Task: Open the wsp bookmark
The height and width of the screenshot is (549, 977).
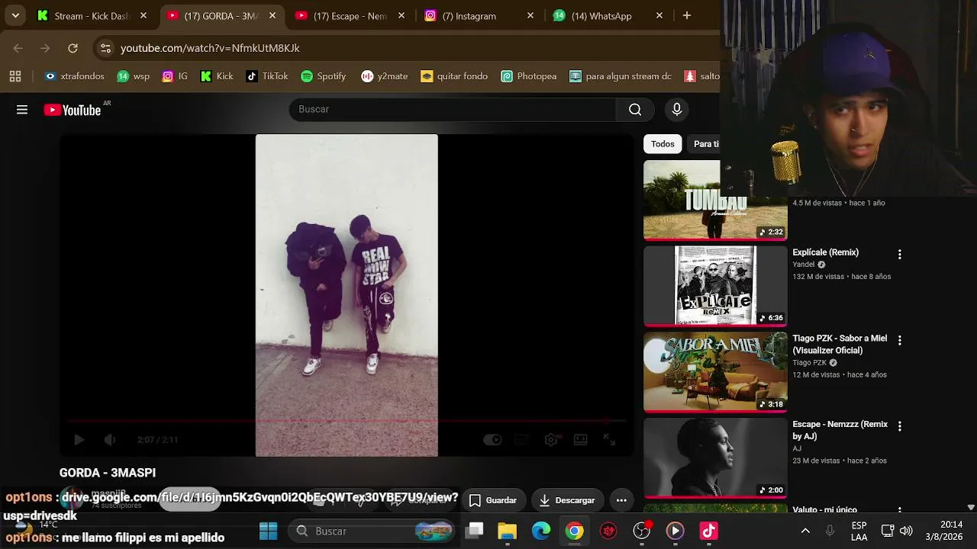Action: pyautogui.click(x=133, y=76)
